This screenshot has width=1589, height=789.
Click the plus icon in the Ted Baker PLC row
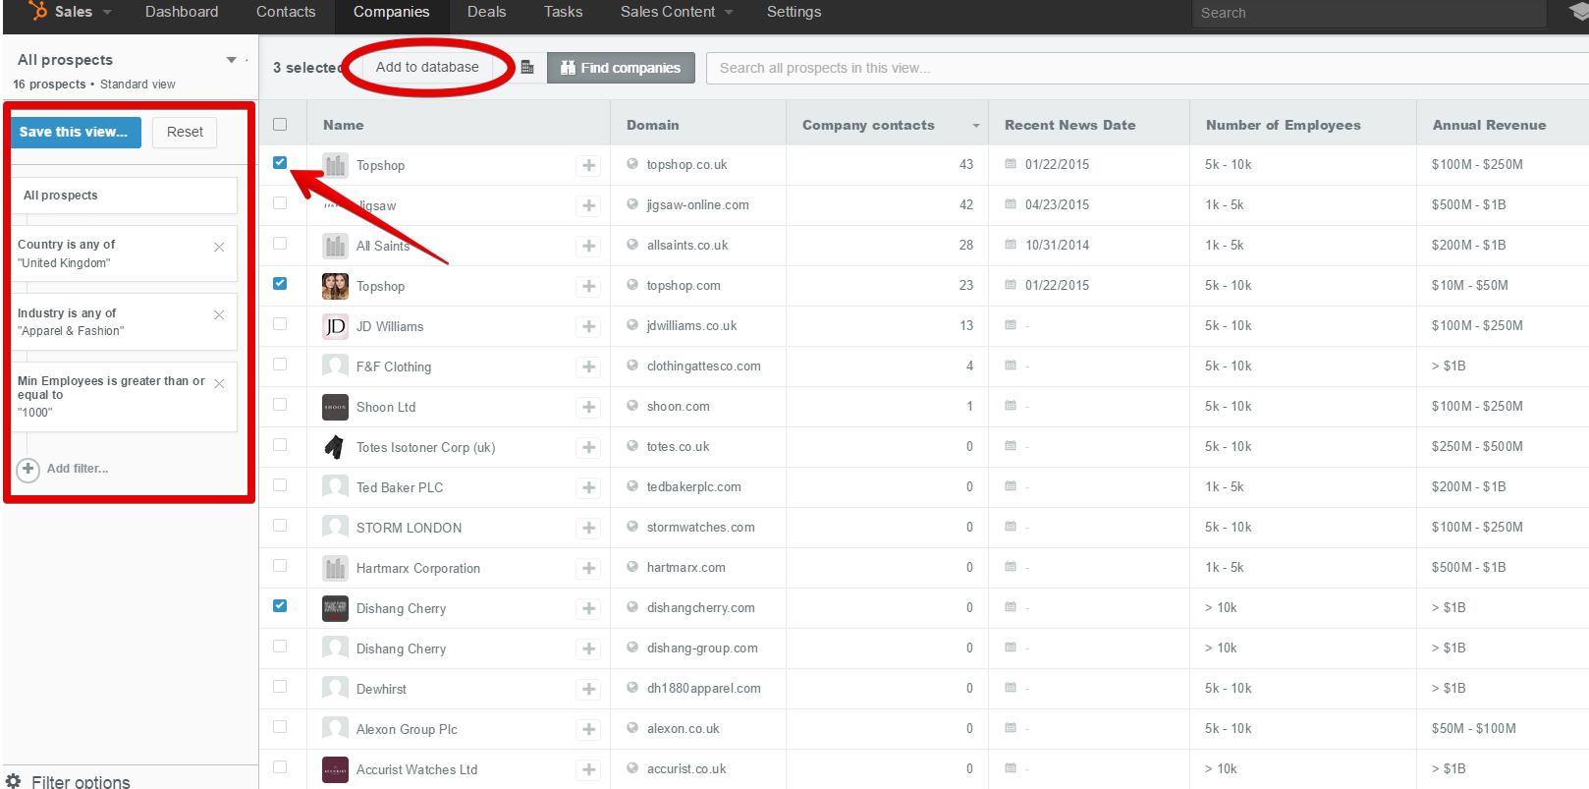(589, 487)
